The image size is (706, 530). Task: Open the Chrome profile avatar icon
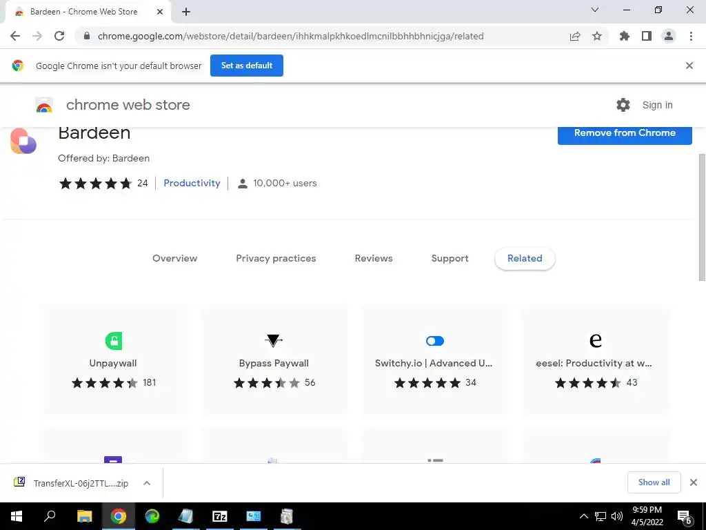pos(669,36)
